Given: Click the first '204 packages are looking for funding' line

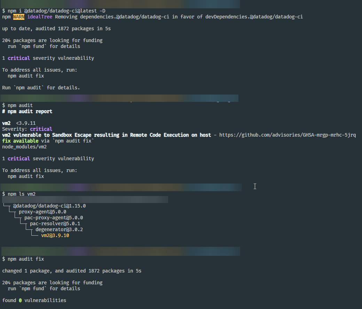Looking at the screenshot, I should (x=53, y=40).
